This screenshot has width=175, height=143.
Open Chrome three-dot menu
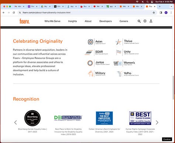(171, 13)
